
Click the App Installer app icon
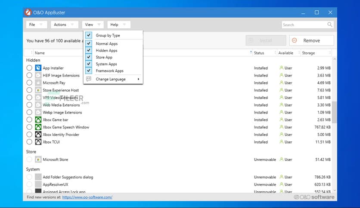[x=38, y=68]
